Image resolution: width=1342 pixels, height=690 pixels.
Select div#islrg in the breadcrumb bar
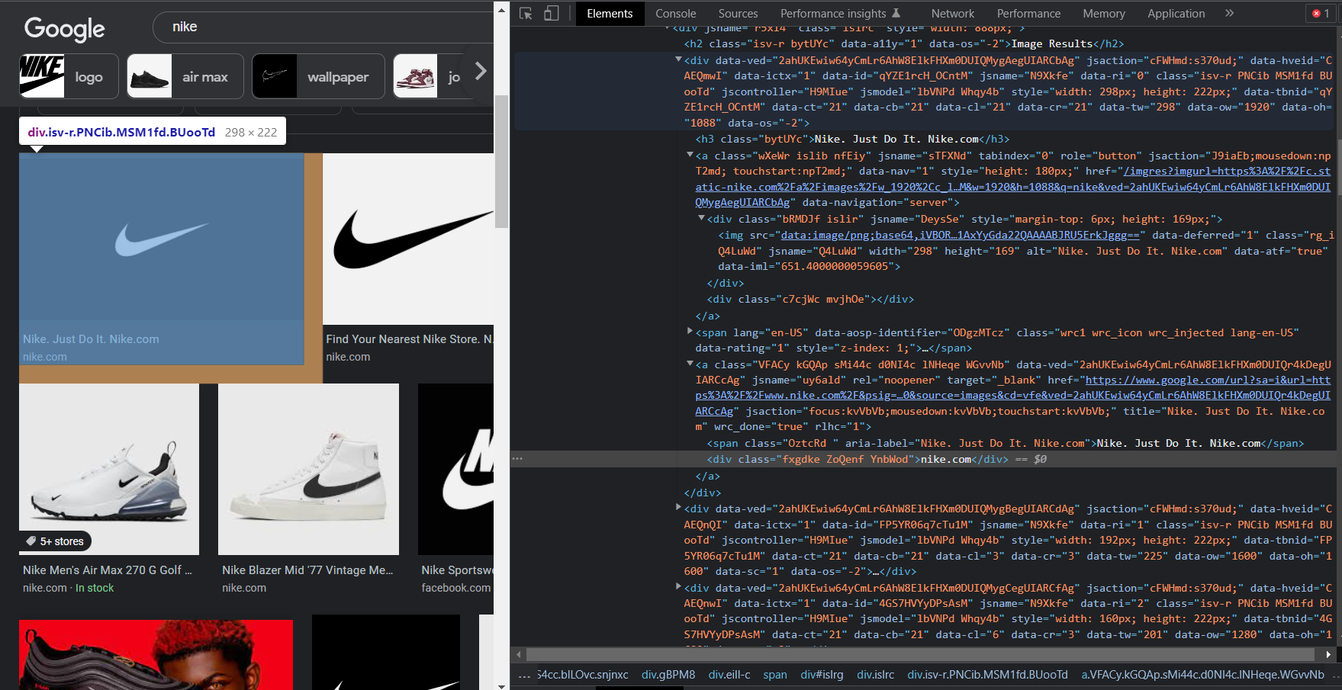tap(822, 675)
